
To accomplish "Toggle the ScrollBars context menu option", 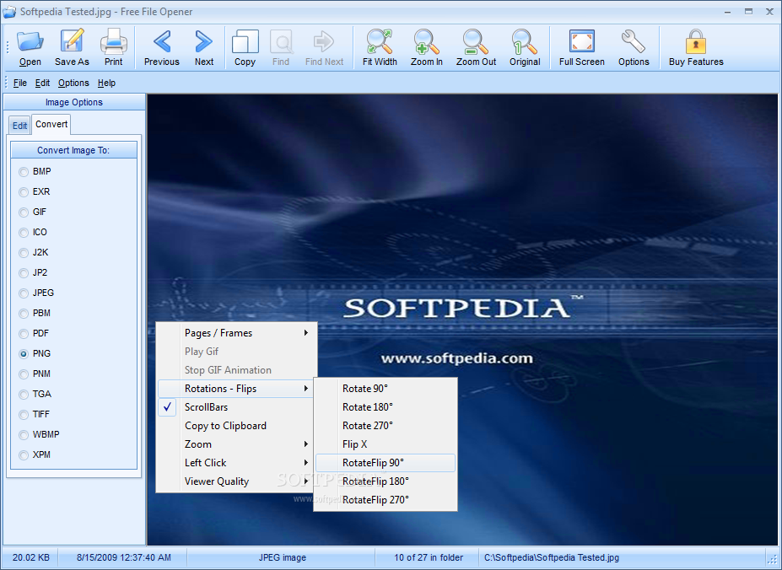I will 236,407.
